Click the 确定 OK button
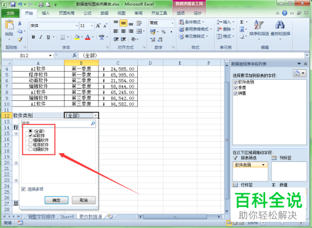Image resolution: width=312 pixels, height=228 pixels. click(x=56, y=200)
